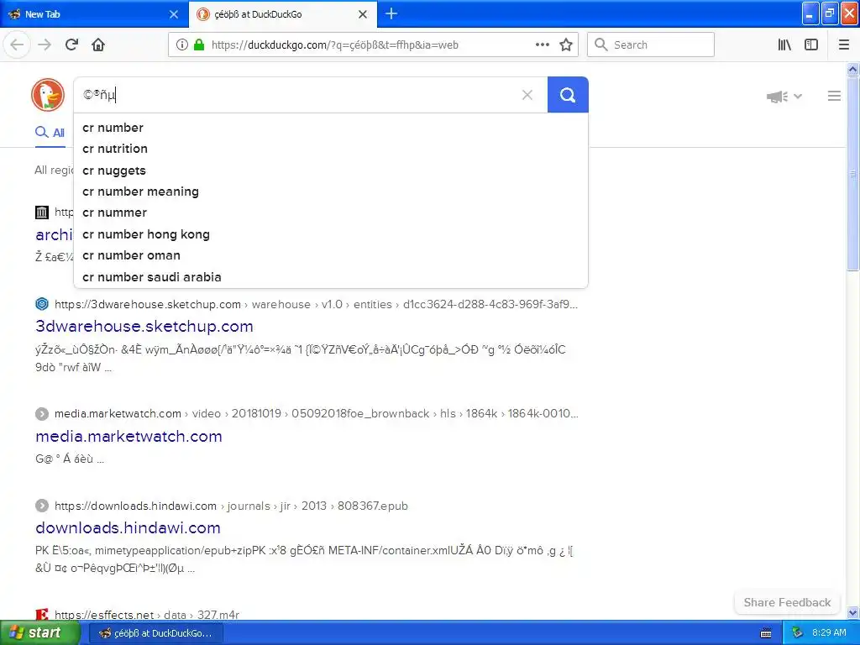Screen dimensions: 860x645
Task: Open the 3dwarehouse.sketchup.com result link
Action: click(144, 327)
